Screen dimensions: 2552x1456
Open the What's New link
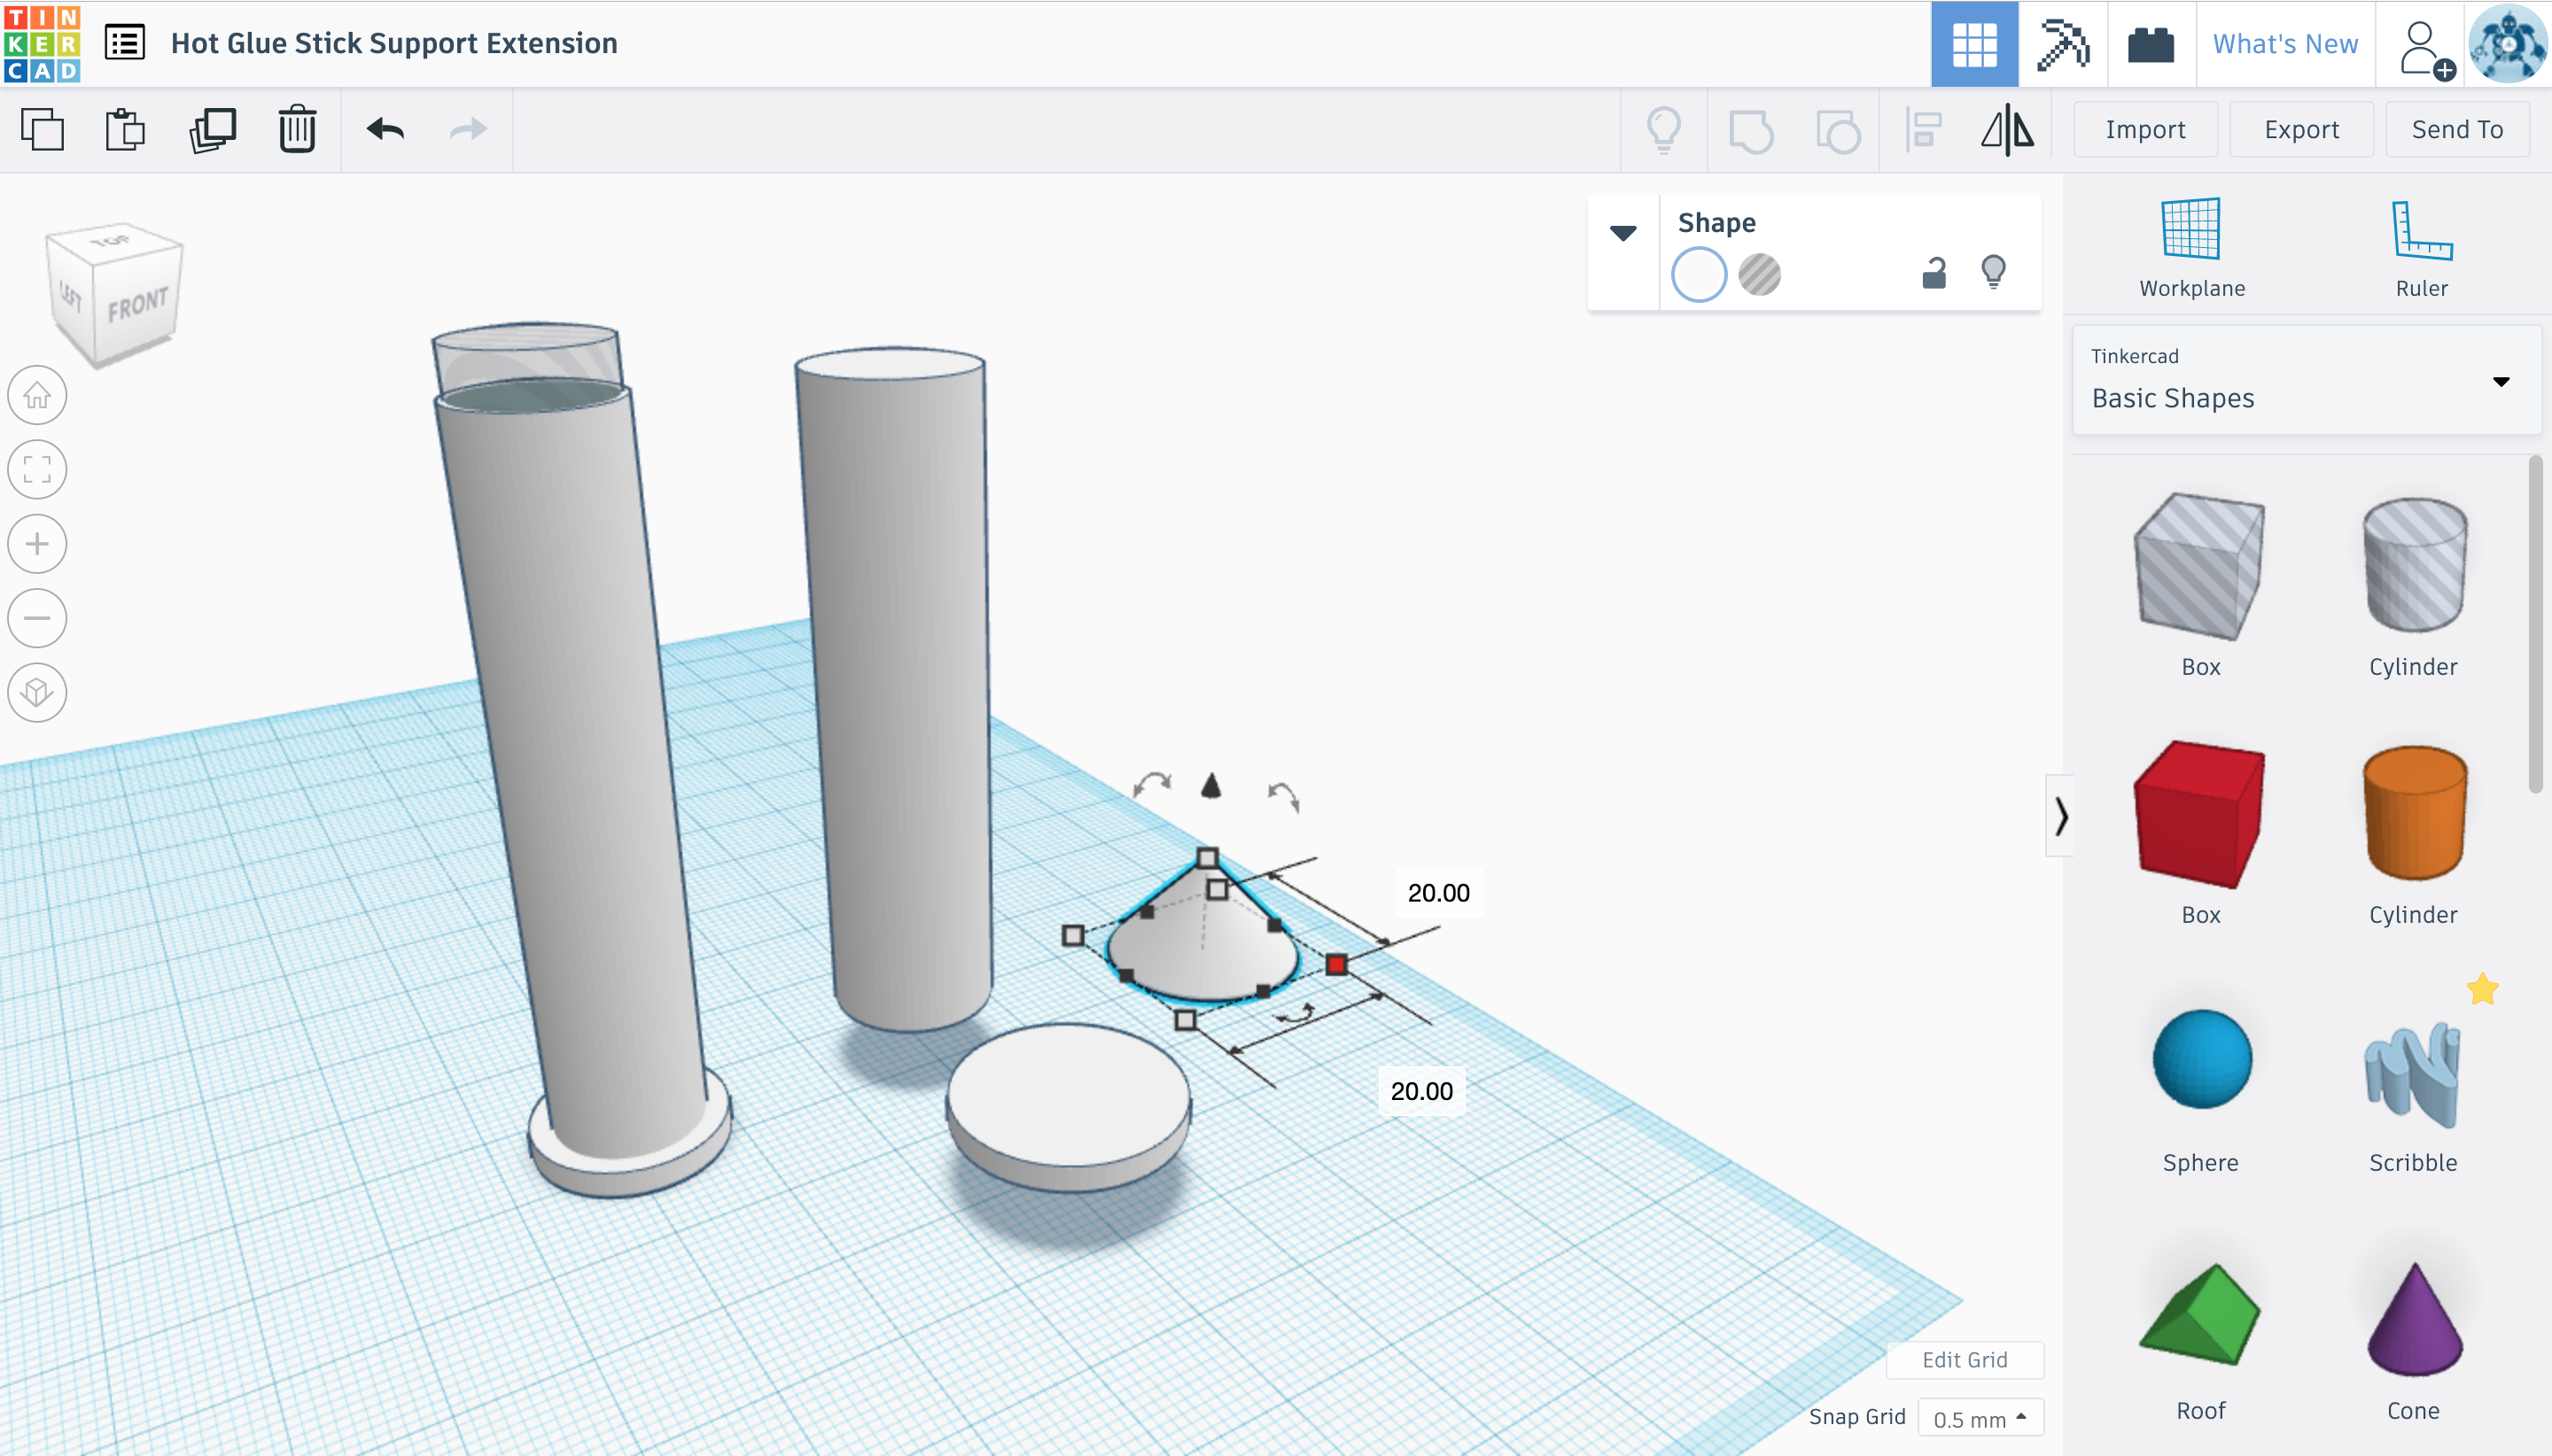pos(2284,44)
